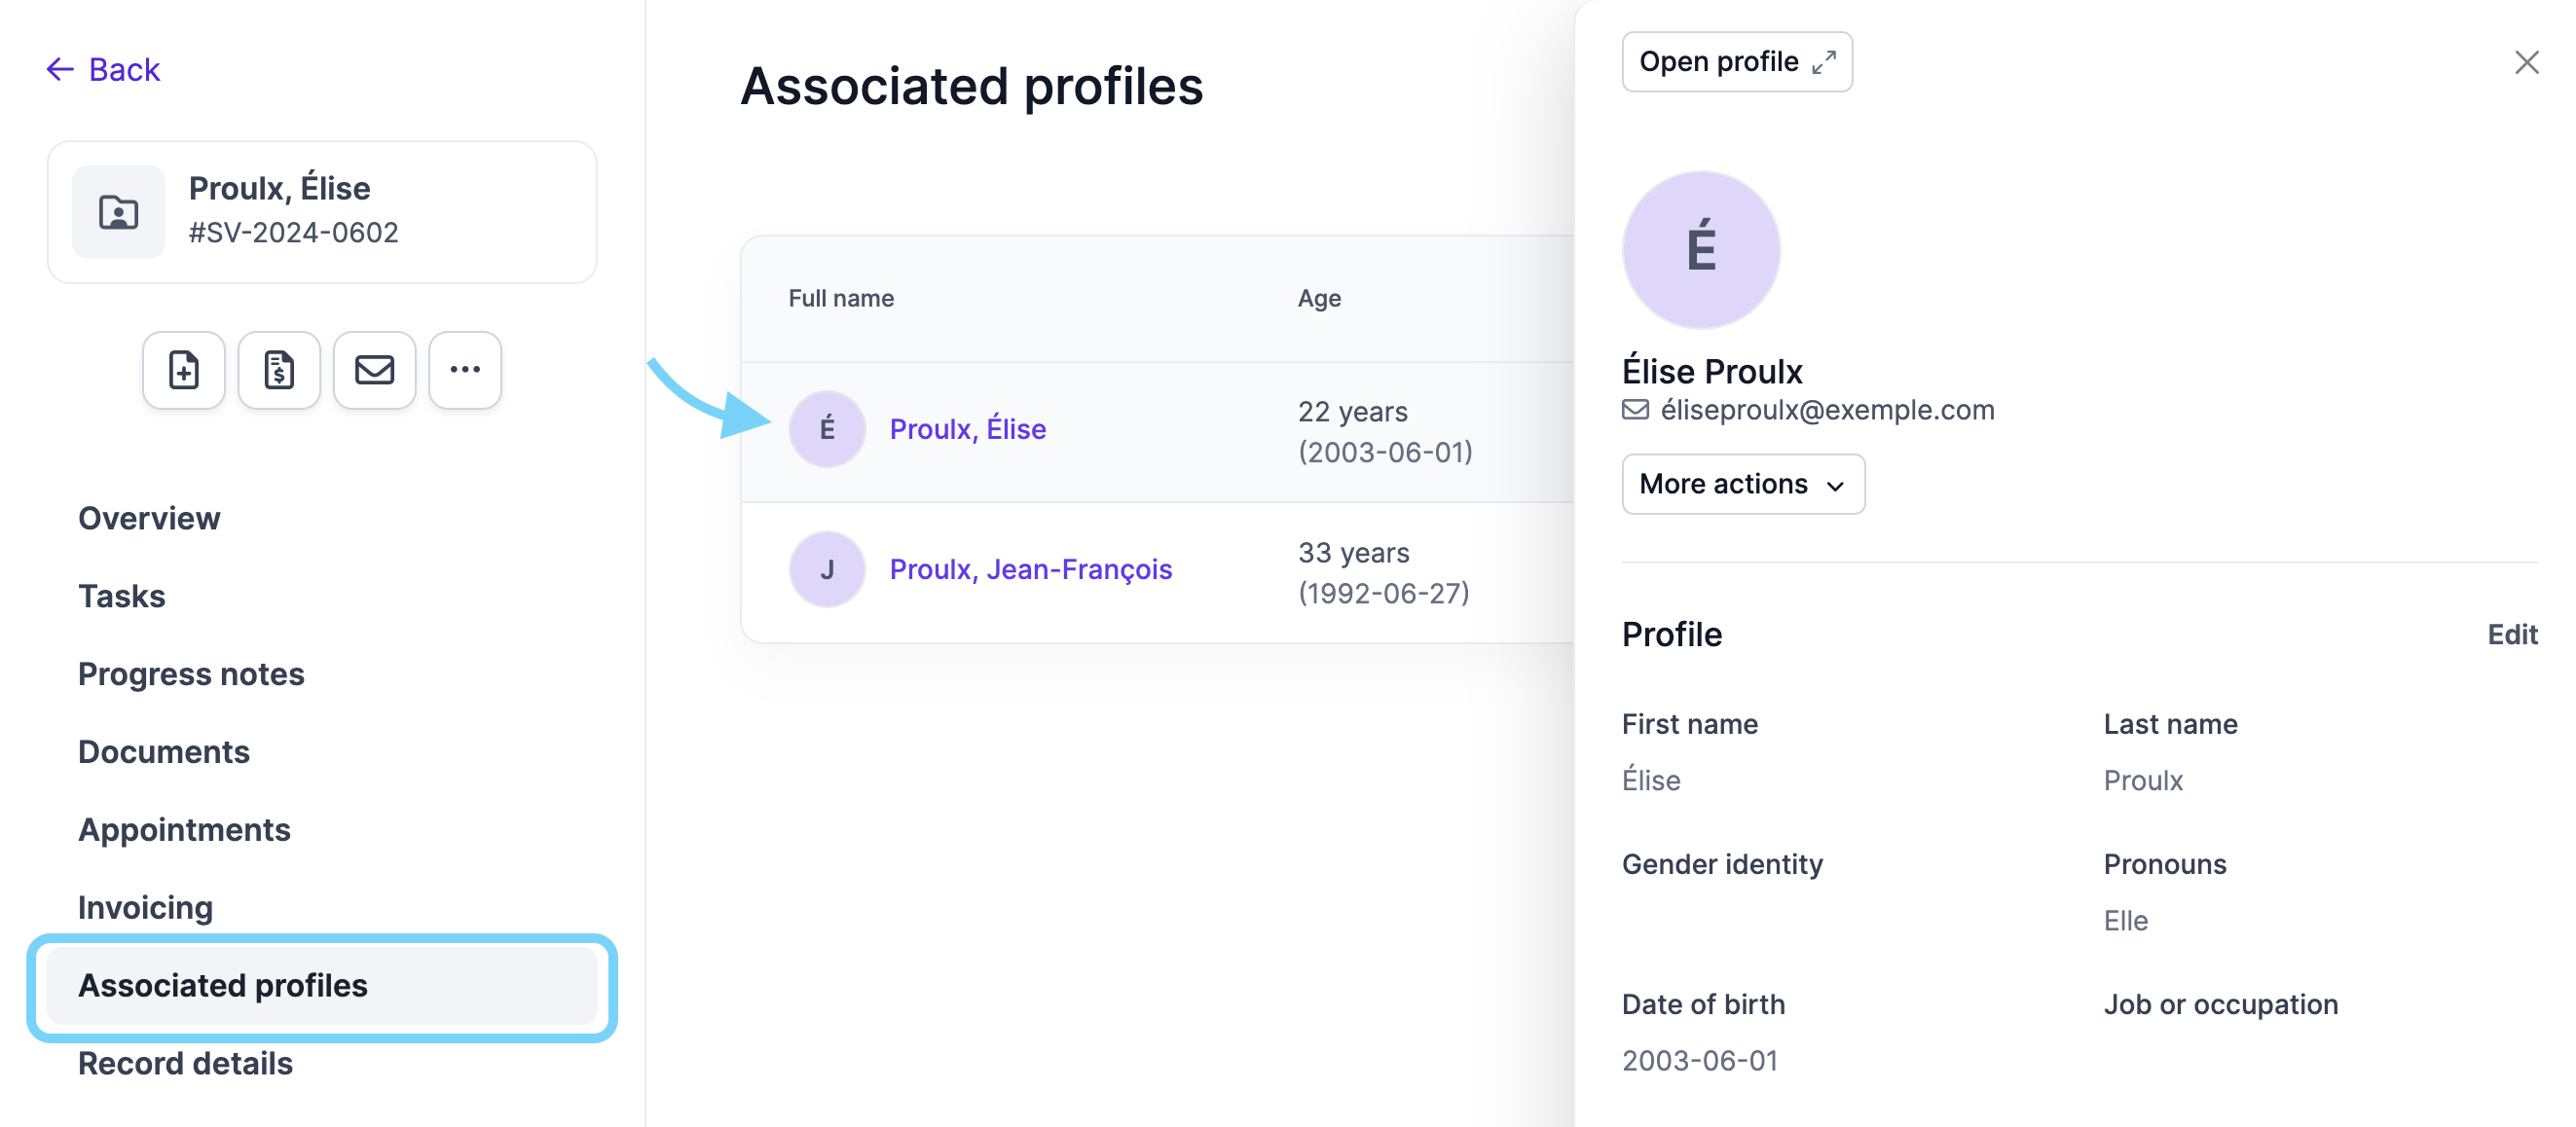Expand the More actions dropdown
2576x1127 pixels.
[1743, 484]
